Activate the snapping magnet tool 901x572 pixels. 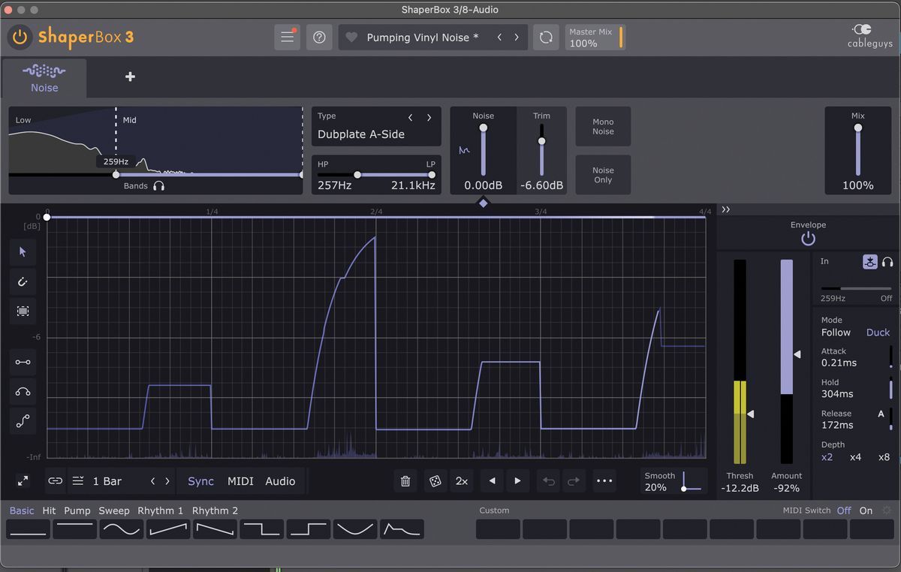(23, 281)
